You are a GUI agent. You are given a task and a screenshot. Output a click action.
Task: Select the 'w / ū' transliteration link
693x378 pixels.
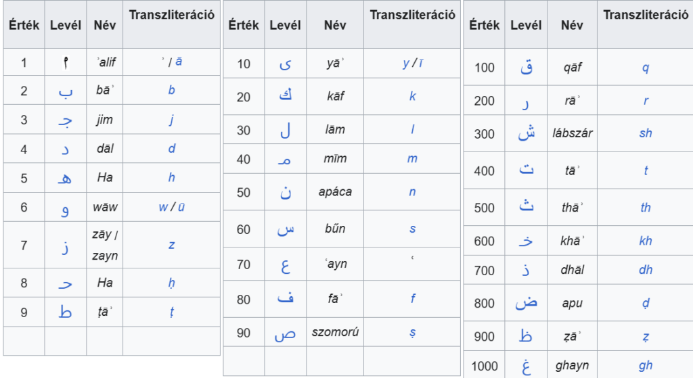(171, 207)
